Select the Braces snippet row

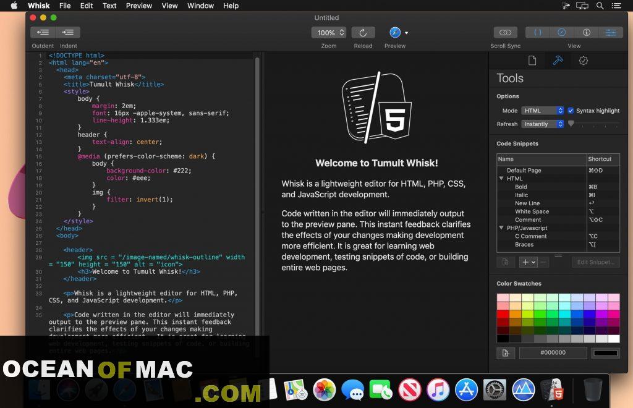558,245
